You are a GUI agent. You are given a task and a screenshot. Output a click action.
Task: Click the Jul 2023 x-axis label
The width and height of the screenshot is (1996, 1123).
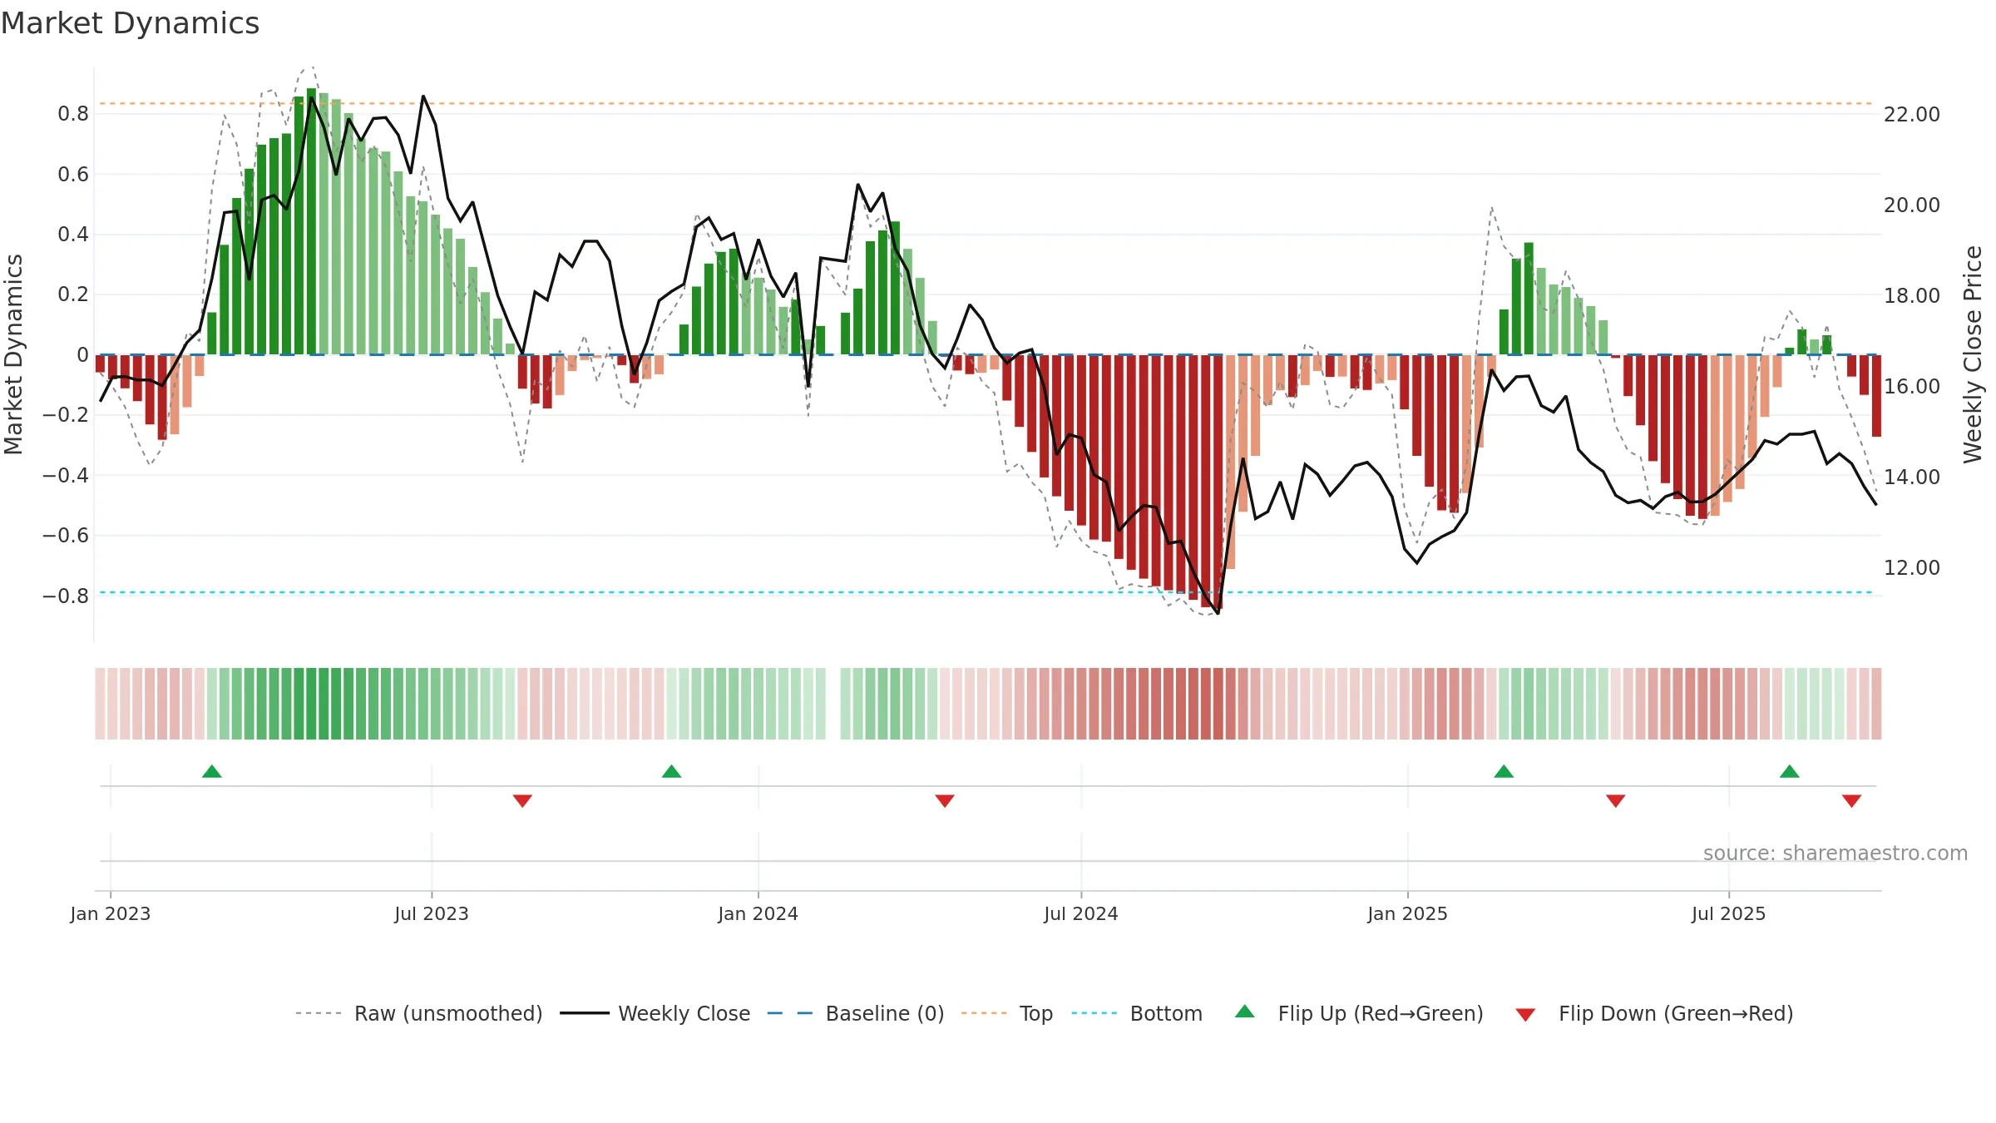(x=432, y=913)
